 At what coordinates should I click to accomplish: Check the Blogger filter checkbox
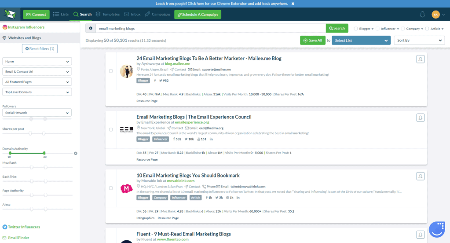pyautogui.click(x=356, y=29)
